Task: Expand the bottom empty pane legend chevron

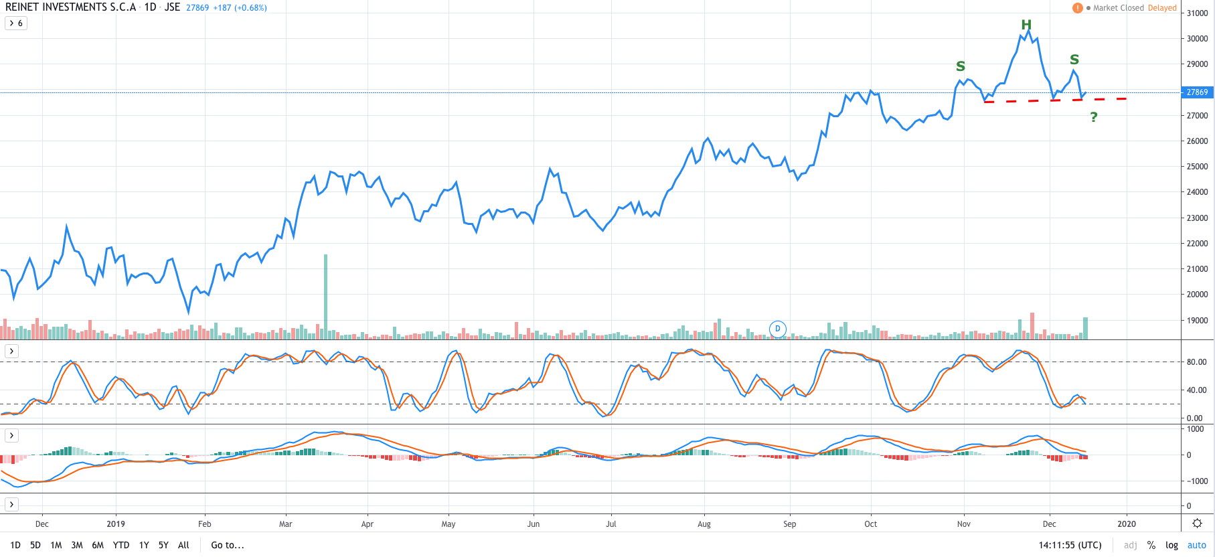Action: (x=11, y=504)
